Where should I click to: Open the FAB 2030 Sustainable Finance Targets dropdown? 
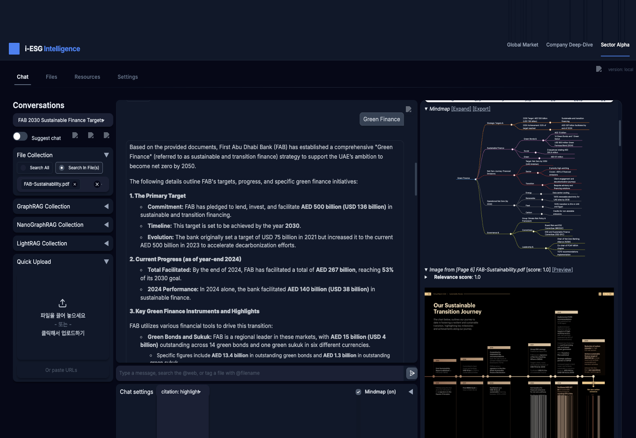pyautogui.click(x=63, y=120)
